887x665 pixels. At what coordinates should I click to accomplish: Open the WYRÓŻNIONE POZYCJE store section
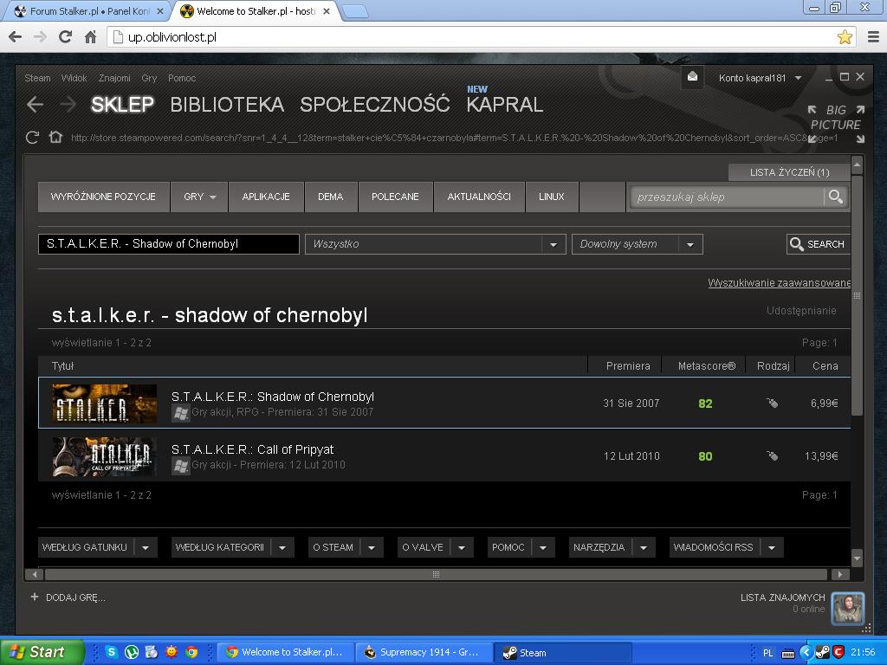pyautogui.click(x=104, y=197)
